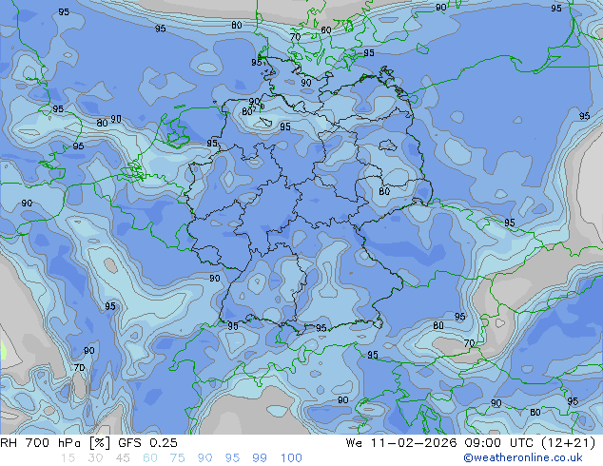Select the legend value 90 in scale row

pos(204,458)
